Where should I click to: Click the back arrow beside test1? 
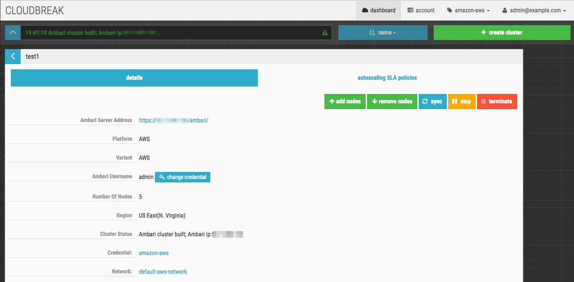(13, 57)
